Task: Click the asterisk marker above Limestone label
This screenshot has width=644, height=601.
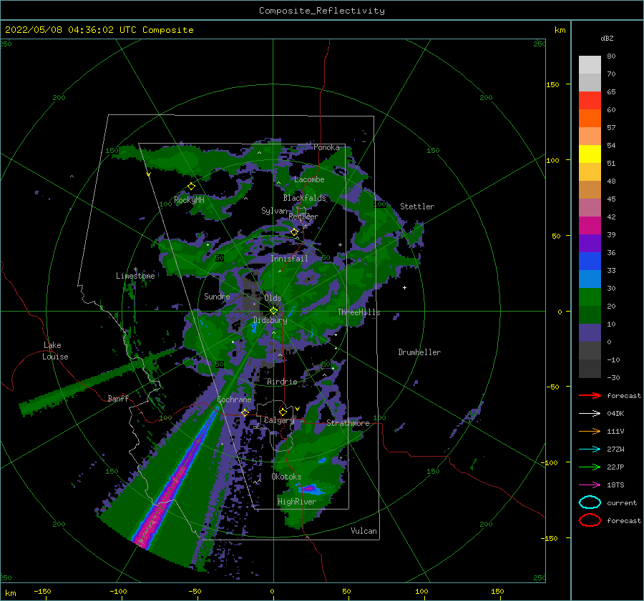Action: pyautogui.click(x=135, y=269)
